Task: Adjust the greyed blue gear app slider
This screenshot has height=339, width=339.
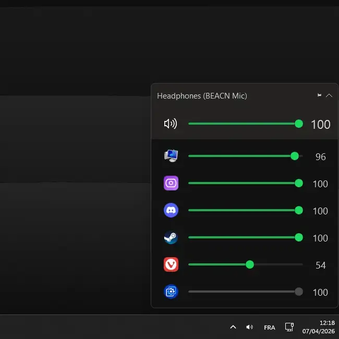Action: 246,292
